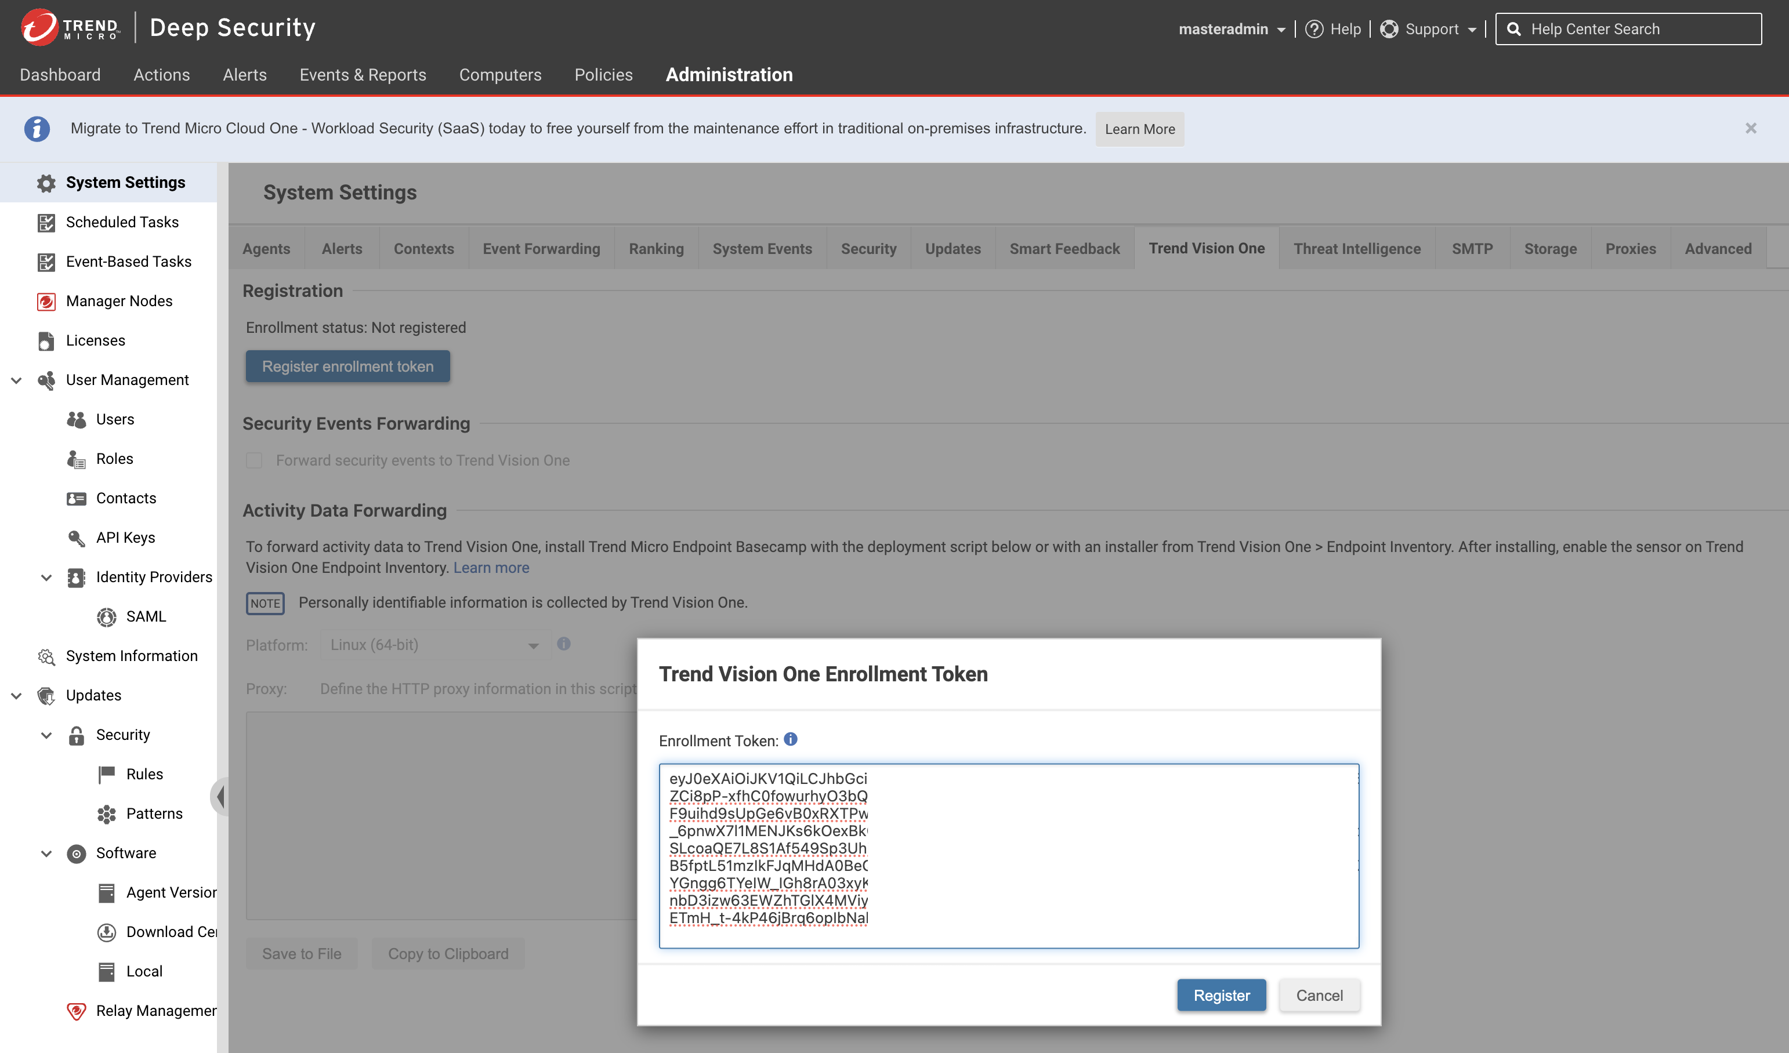Collapse the Updates tree node

click(x=16, y=696)
